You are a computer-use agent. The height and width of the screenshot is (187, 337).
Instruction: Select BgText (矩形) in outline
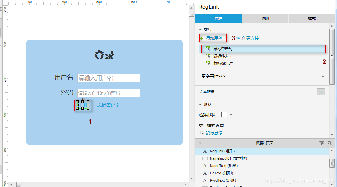(x=262, y=173)
